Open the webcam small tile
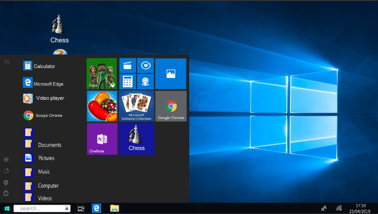 (x=145, y=82)
